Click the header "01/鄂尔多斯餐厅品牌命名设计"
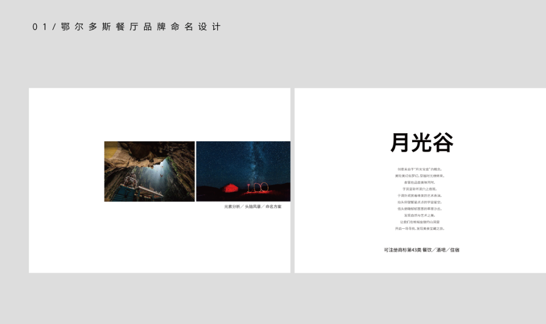 tap(126, 27)
